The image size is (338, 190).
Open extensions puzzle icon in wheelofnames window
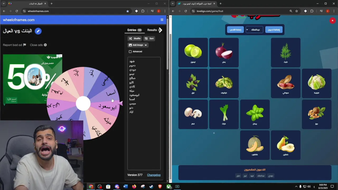tap(143, 11)
